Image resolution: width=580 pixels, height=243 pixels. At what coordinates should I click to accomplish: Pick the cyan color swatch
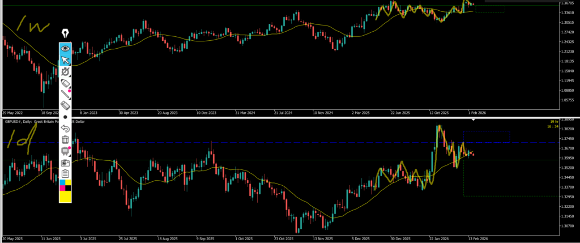pos(62,184)
